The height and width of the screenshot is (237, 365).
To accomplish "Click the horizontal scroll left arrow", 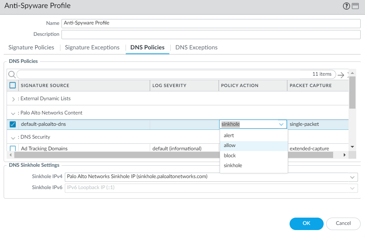I will pos(10,155).
